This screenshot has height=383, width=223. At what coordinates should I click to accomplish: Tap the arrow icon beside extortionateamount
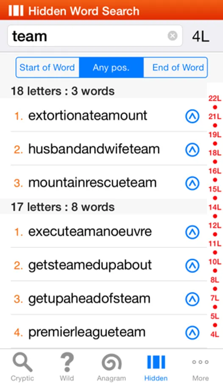coord(192,116)
